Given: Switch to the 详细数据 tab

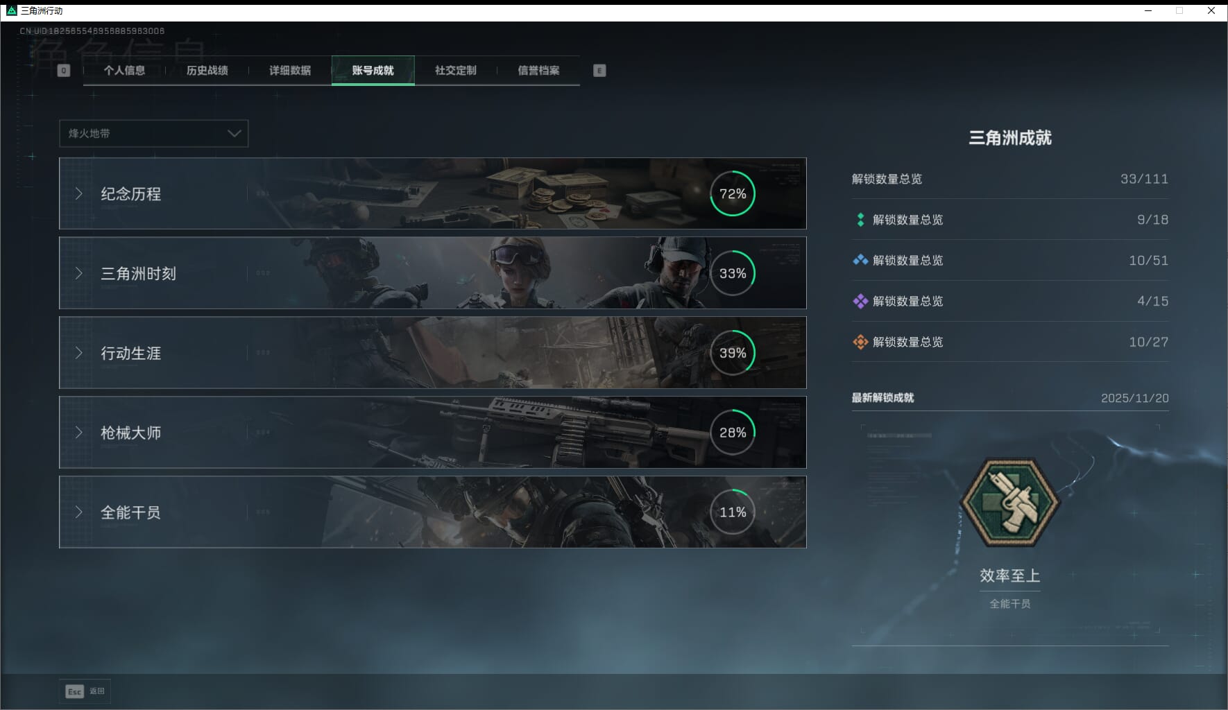Looking at the screenshot, I should (x=290, y=71).
